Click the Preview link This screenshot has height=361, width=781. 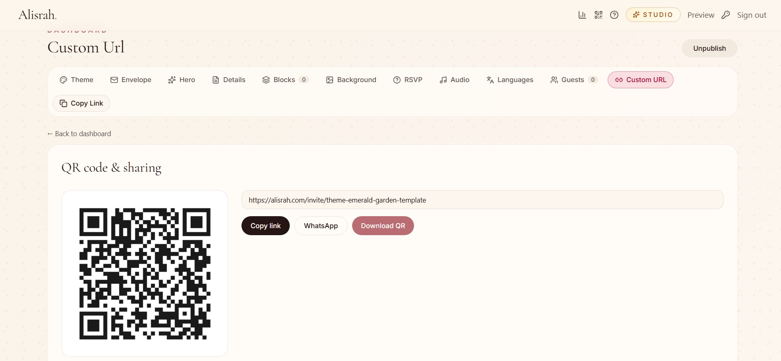[x=701, y=15]
